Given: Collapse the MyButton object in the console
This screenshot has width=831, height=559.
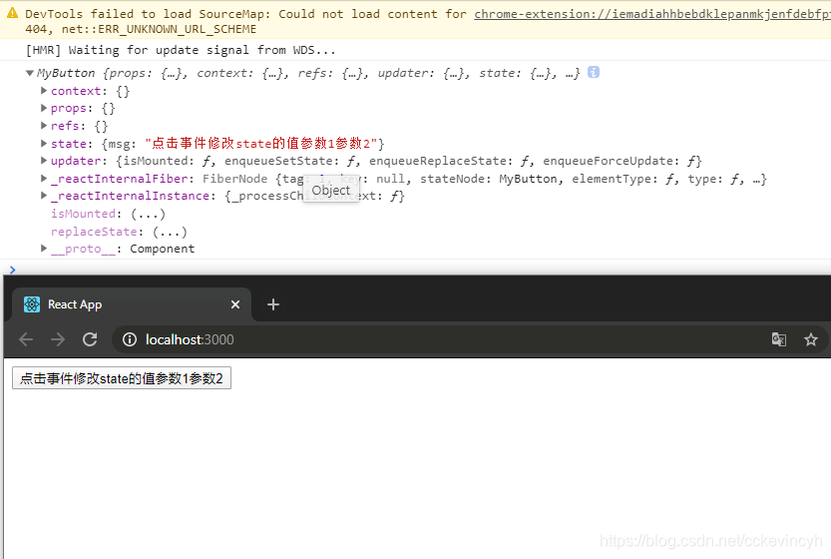Looking at the screenshot, I should coord(30,73).
